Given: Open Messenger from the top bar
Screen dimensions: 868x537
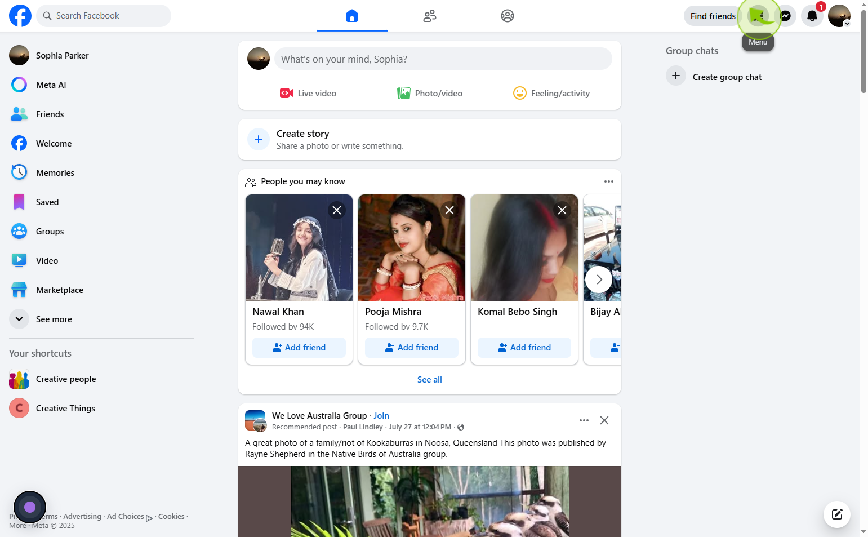Looking at the screenshot, I should (785, 16).
